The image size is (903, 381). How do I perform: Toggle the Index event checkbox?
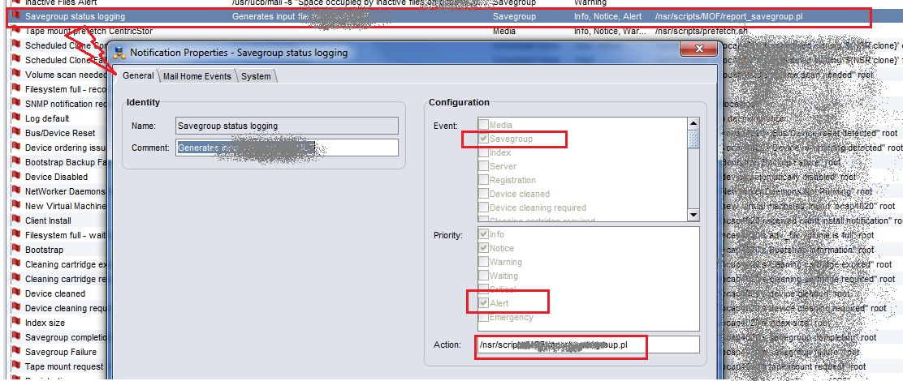click(x=483, y=152)
